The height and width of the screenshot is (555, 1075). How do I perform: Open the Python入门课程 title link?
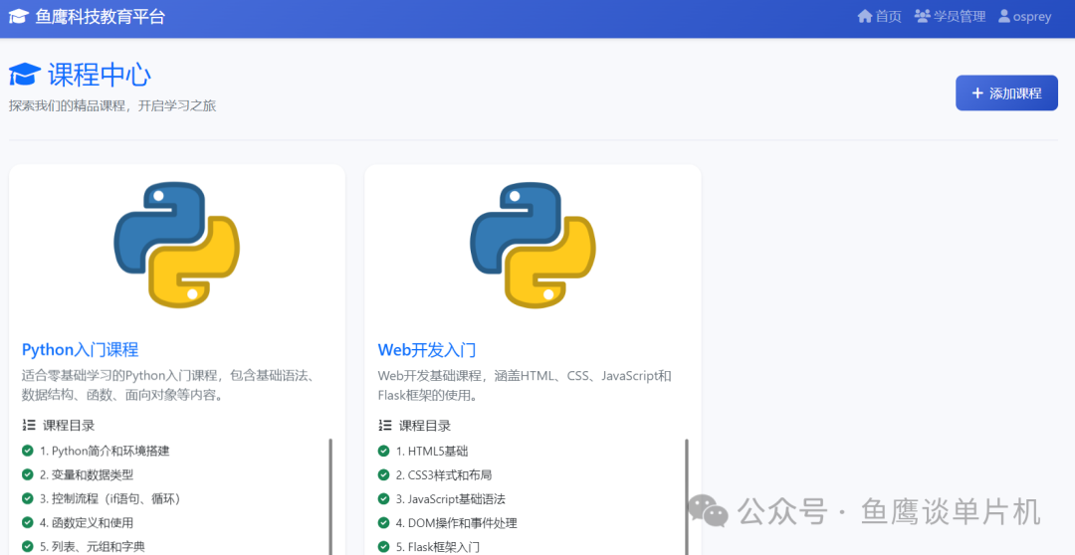pos(81,350)
